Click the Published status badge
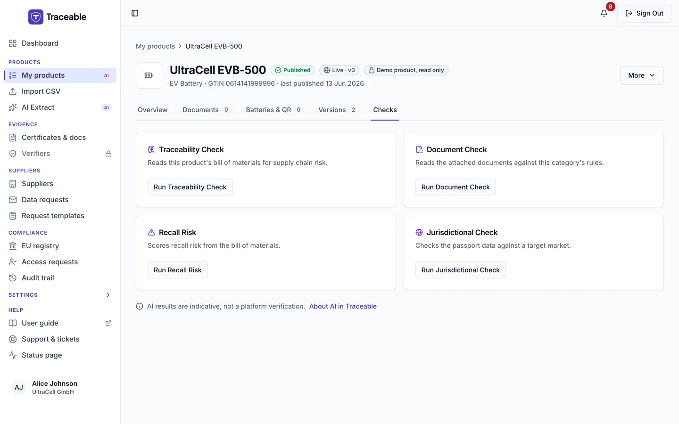Screen dimensions: 679x424 pyautogui.click(x=293, y=70)
